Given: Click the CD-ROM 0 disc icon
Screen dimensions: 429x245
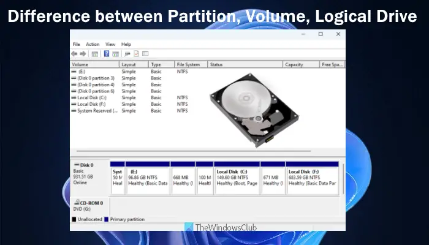Looking at the screenshot, I should [77, 202].
